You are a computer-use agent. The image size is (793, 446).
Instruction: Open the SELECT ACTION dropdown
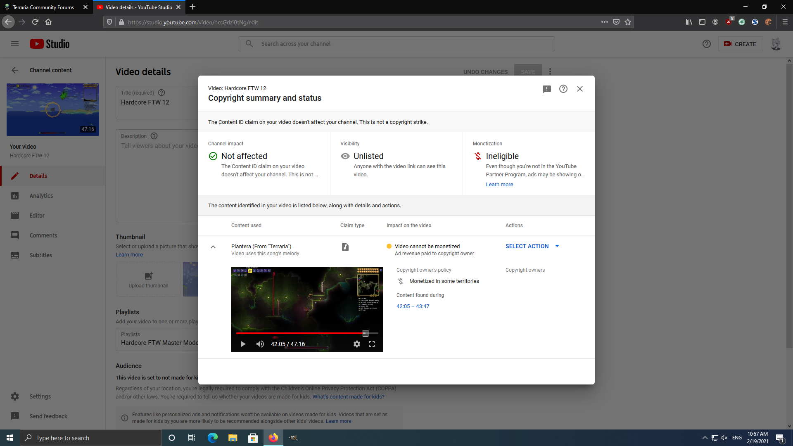(532, 246)
